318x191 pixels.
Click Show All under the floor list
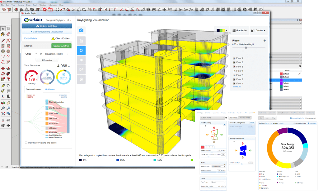237,87
